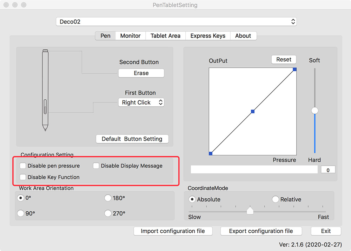
Task: Click the First Button label
Action: click(140, 93)
